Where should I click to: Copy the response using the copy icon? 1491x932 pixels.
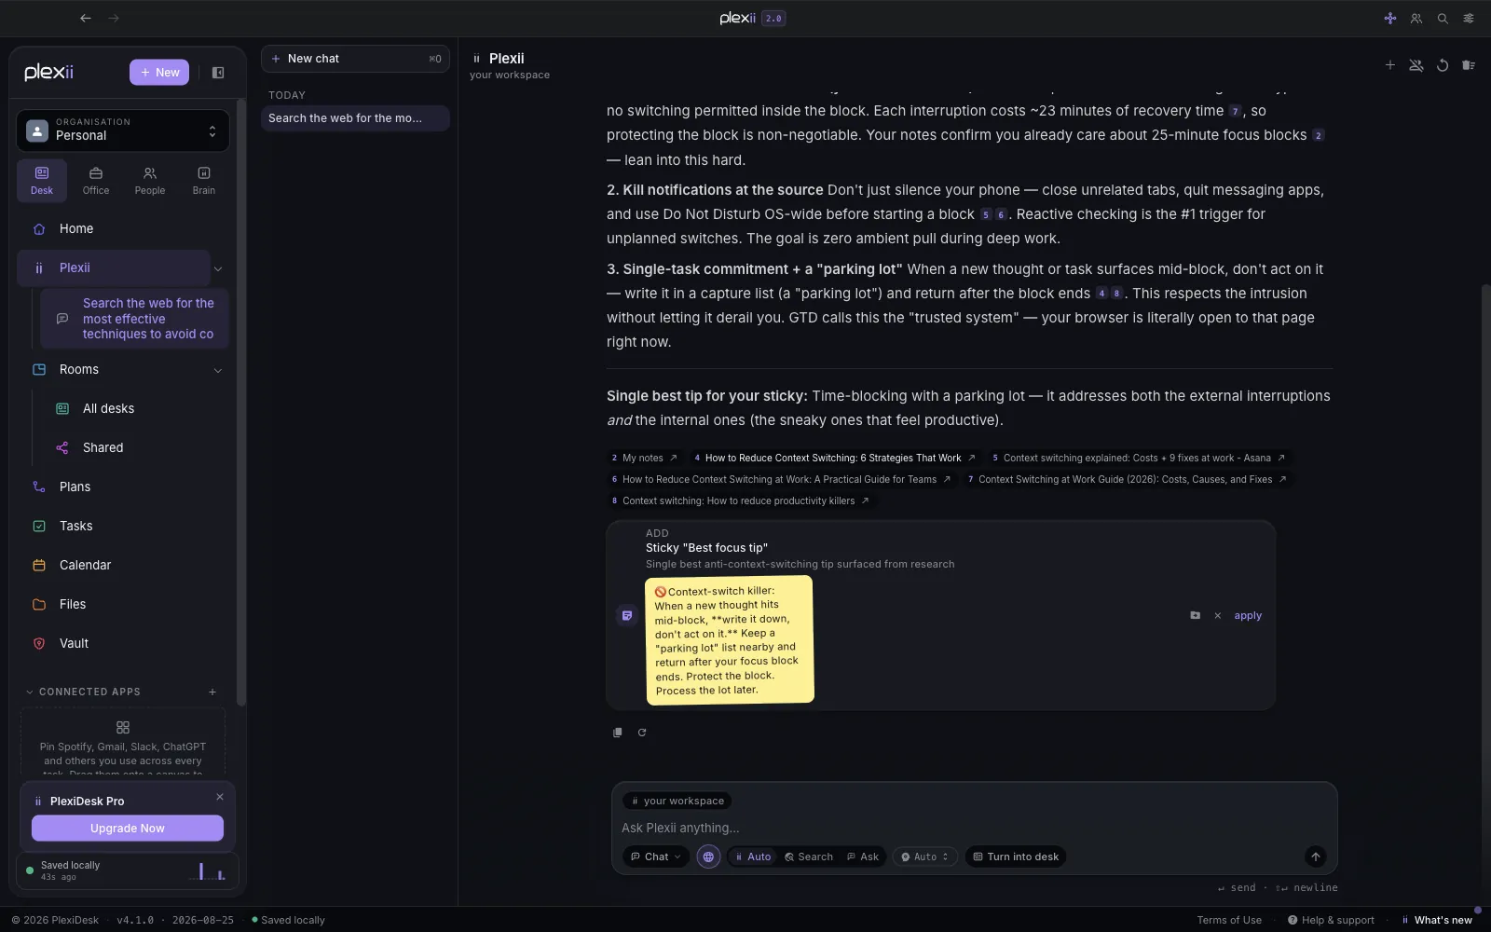[617, 733]
